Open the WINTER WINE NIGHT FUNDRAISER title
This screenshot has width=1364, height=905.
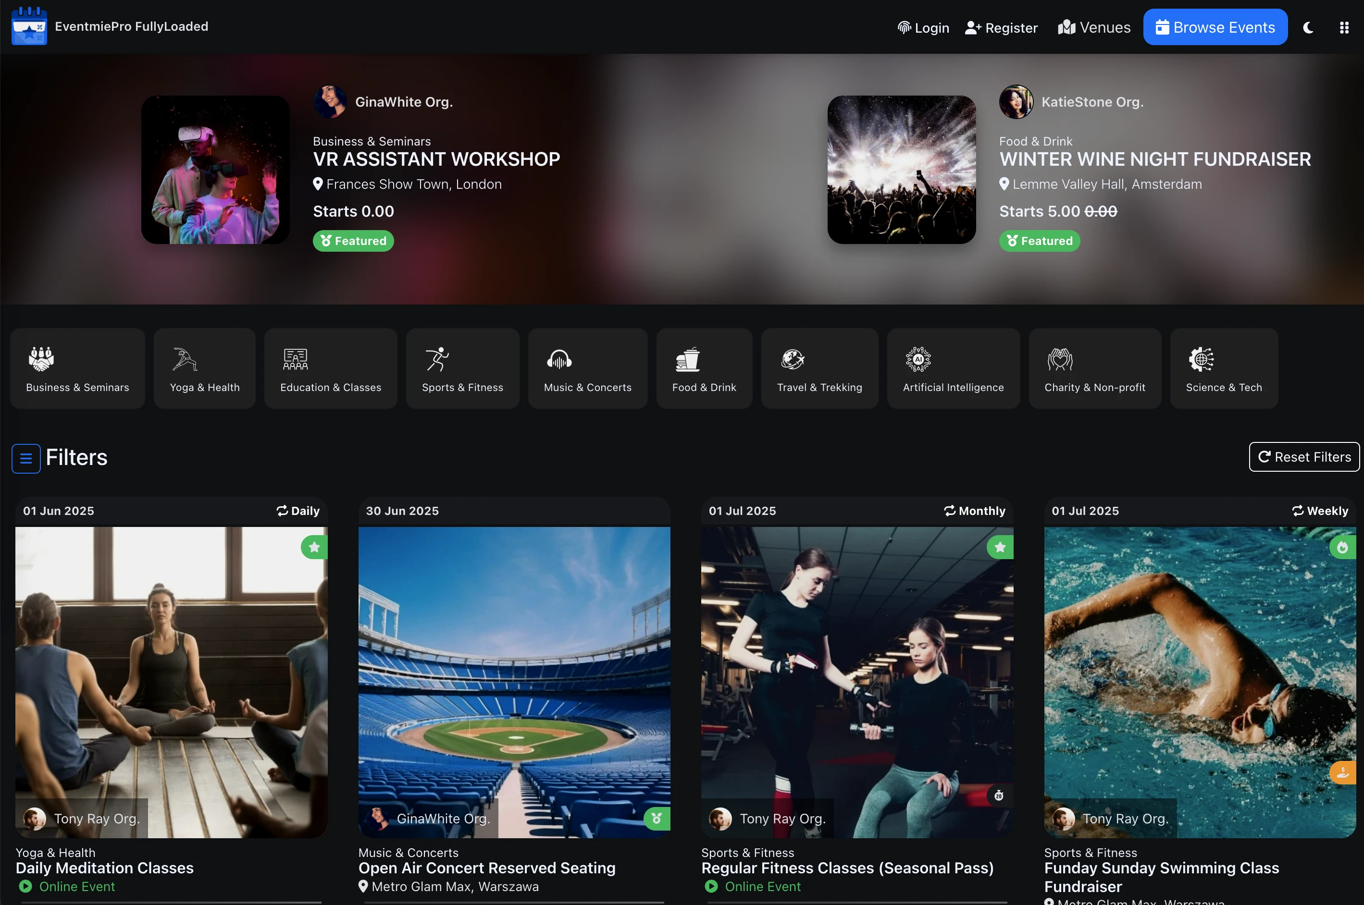coord(1155,159)
